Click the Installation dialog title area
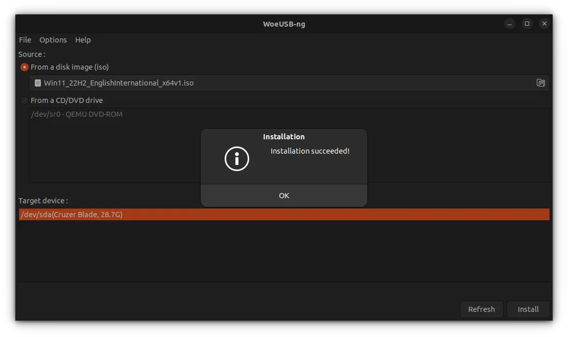 click(283, 136)
